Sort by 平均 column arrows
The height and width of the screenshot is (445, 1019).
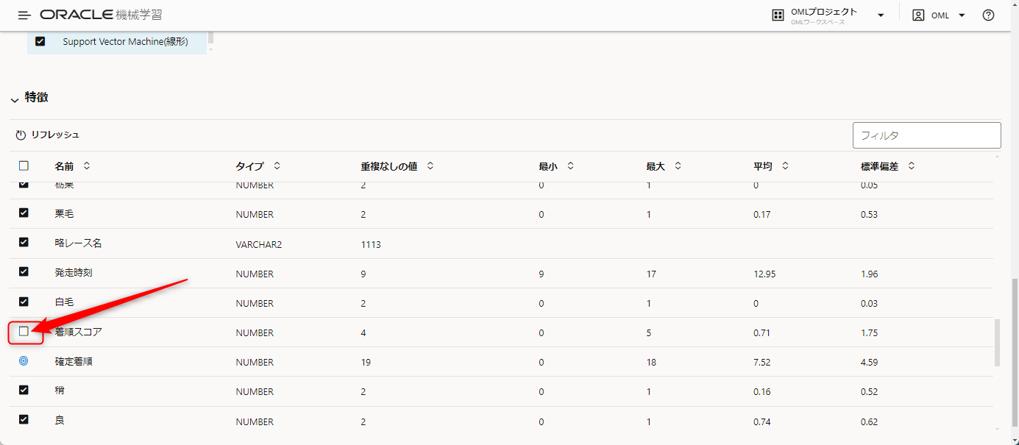click(785, 166)
